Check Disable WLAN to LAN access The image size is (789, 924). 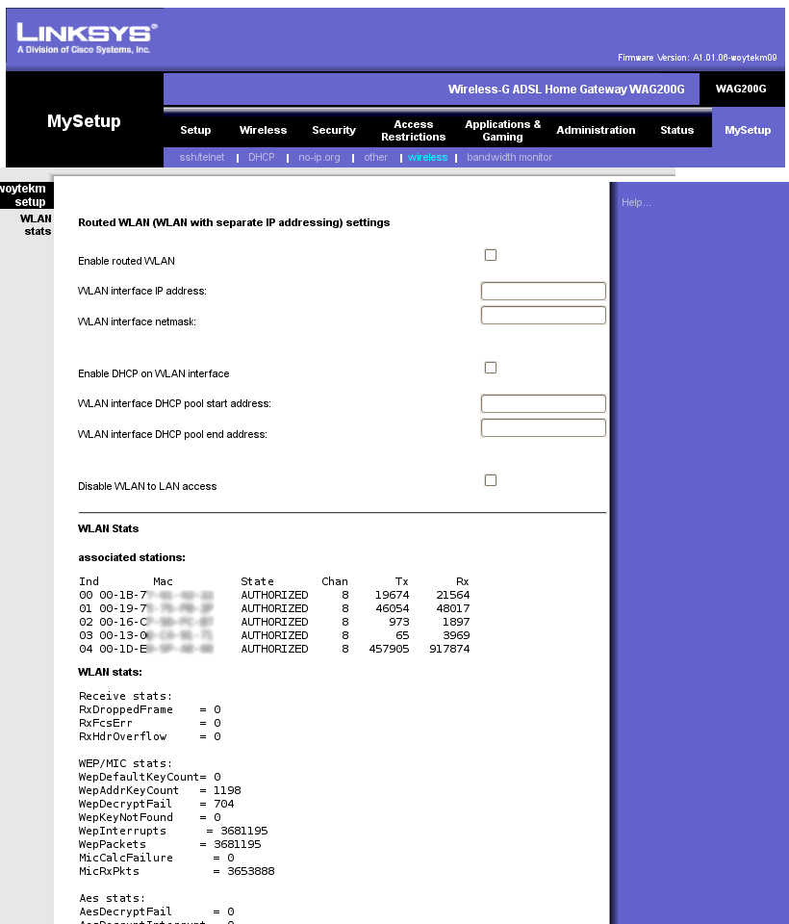tap(491, 480)
